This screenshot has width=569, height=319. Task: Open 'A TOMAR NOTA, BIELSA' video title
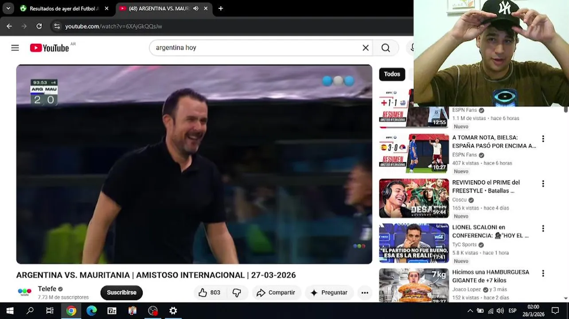(494, 142)
